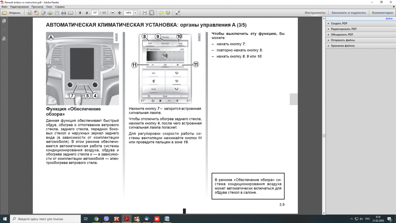
Task: Open Viber from the taskbar
Action: pos(106,219)
